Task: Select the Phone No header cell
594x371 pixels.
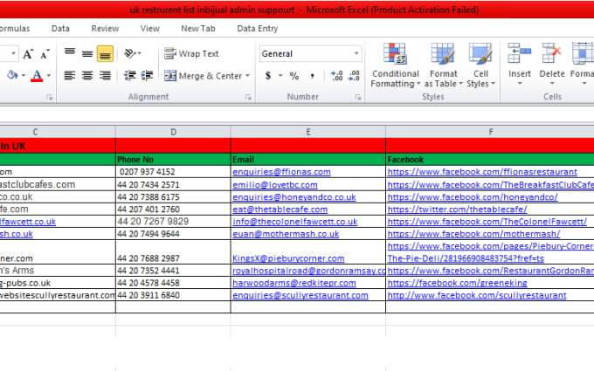Action: pyautogui.click(x=173, y=160)
